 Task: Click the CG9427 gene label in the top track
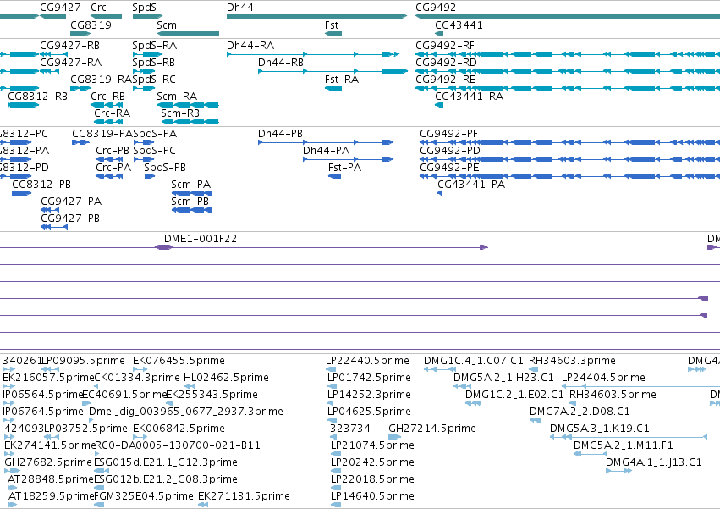click(x=60, y=8)
